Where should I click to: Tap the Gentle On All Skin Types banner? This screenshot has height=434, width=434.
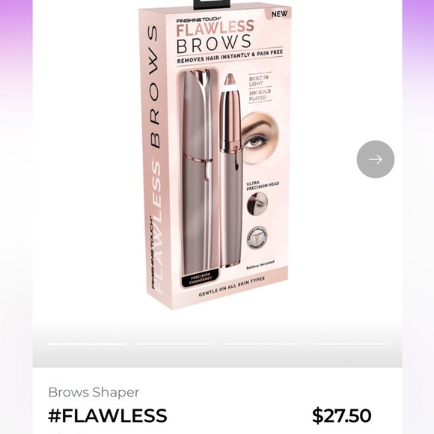coord(231,287)
